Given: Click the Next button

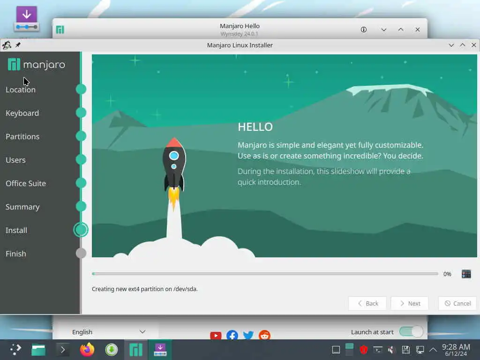Looking at the screenshot, I should 410,303.
